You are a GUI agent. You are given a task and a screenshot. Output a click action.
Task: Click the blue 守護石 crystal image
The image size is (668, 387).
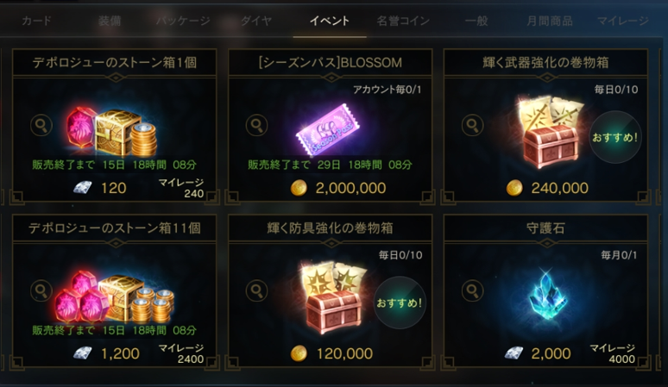point(548,294)
